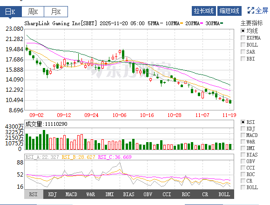Click the 09-02 date axis label
The width and height of the screenshot is (270, 205).
[x=36, y=115]
